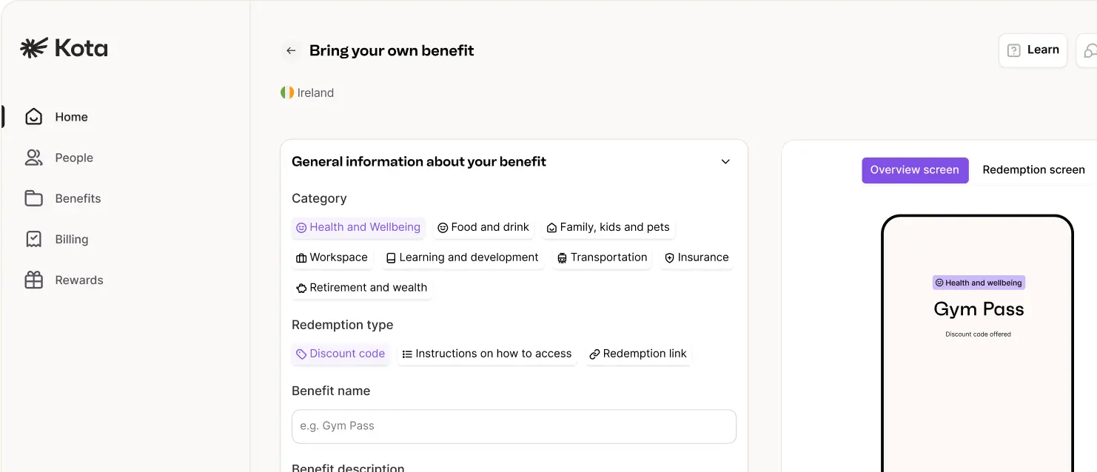Switch to the Redemption screen tab

(x=1033, y=169)
